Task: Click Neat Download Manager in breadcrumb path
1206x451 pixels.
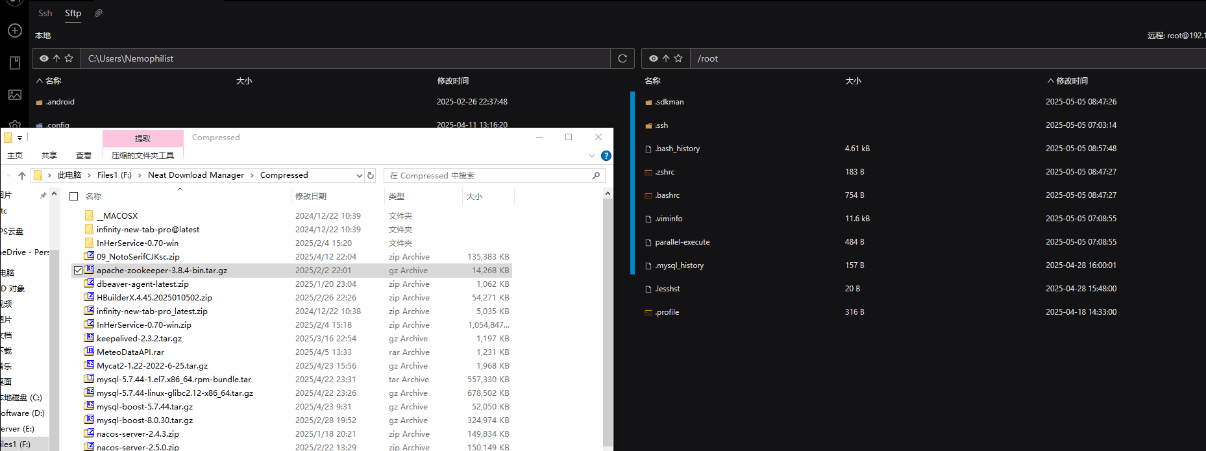Action: click(195, 175)
